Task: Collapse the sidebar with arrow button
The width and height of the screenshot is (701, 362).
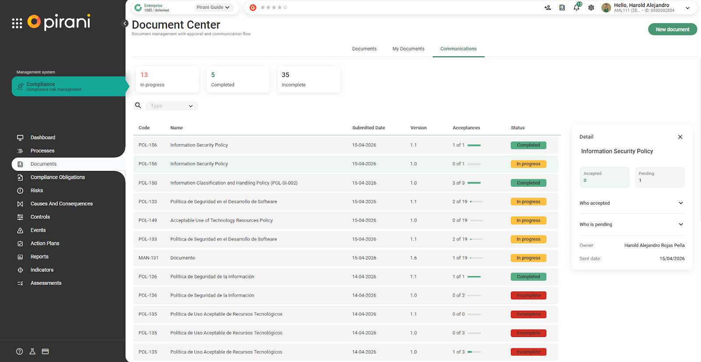Action: 125,24
